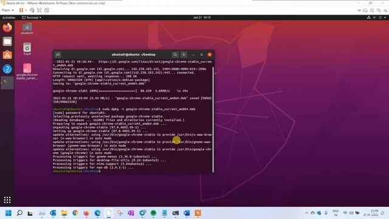Screen dimensions: 389x219
Task: Click the Send Ctrl+Alt+Del icon in the VMware toolbar
Action: pyautogui.click(x=32, y=10)
